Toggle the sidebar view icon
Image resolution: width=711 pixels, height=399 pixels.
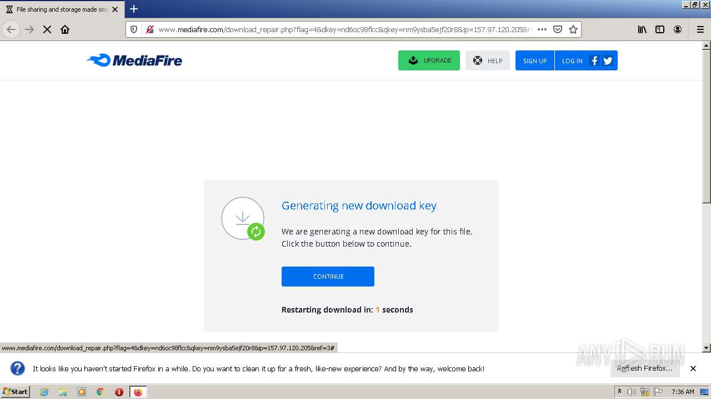click(660, 29)
